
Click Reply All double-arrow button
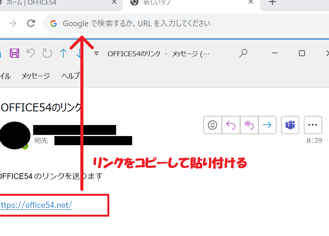(249, 125)
